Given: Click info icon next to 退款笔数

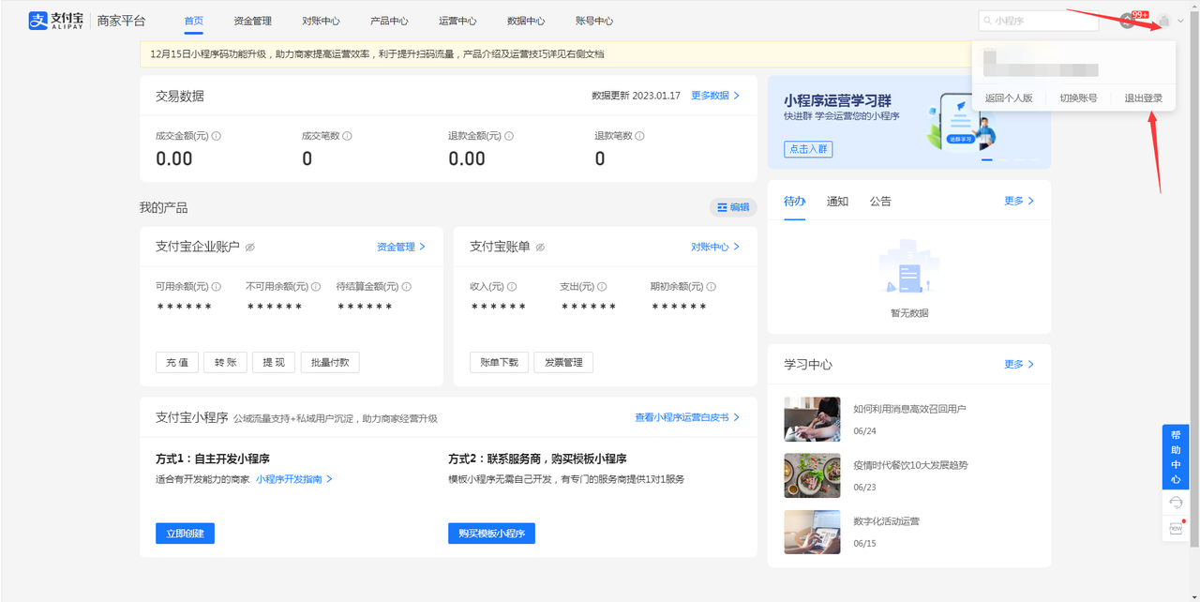Looking at the screenshot, I should click(640, 136).
